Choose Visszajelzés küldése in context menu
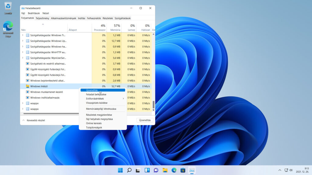 103,103
